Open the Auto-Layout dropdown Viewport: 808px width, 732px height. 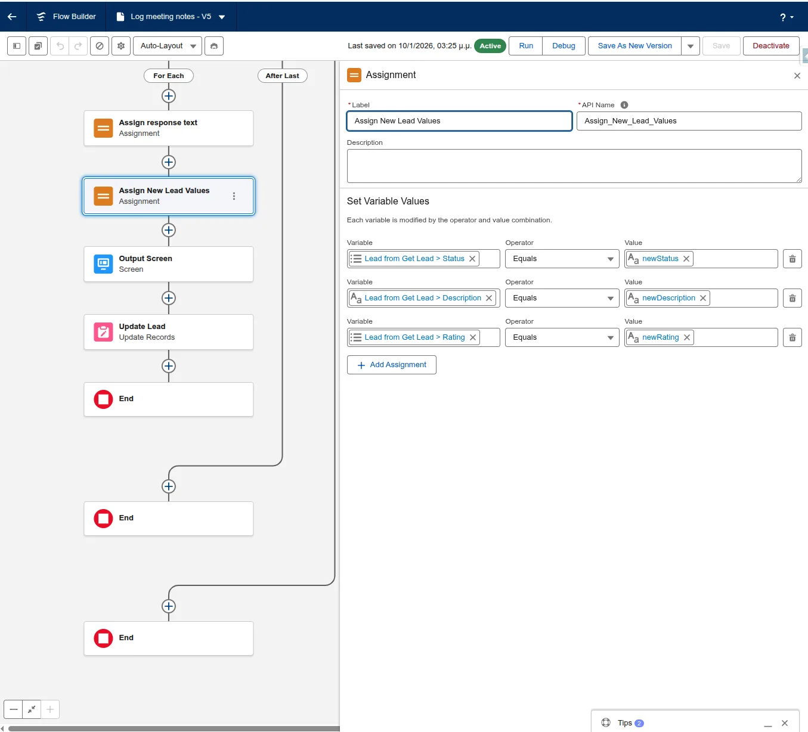tap(167, 46)
